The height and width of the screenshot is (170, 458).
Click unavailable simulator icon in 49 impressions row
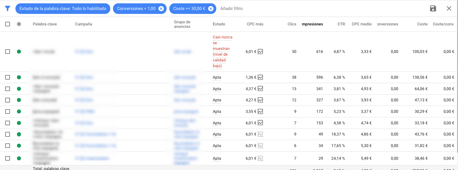click(x=260, y=134)
